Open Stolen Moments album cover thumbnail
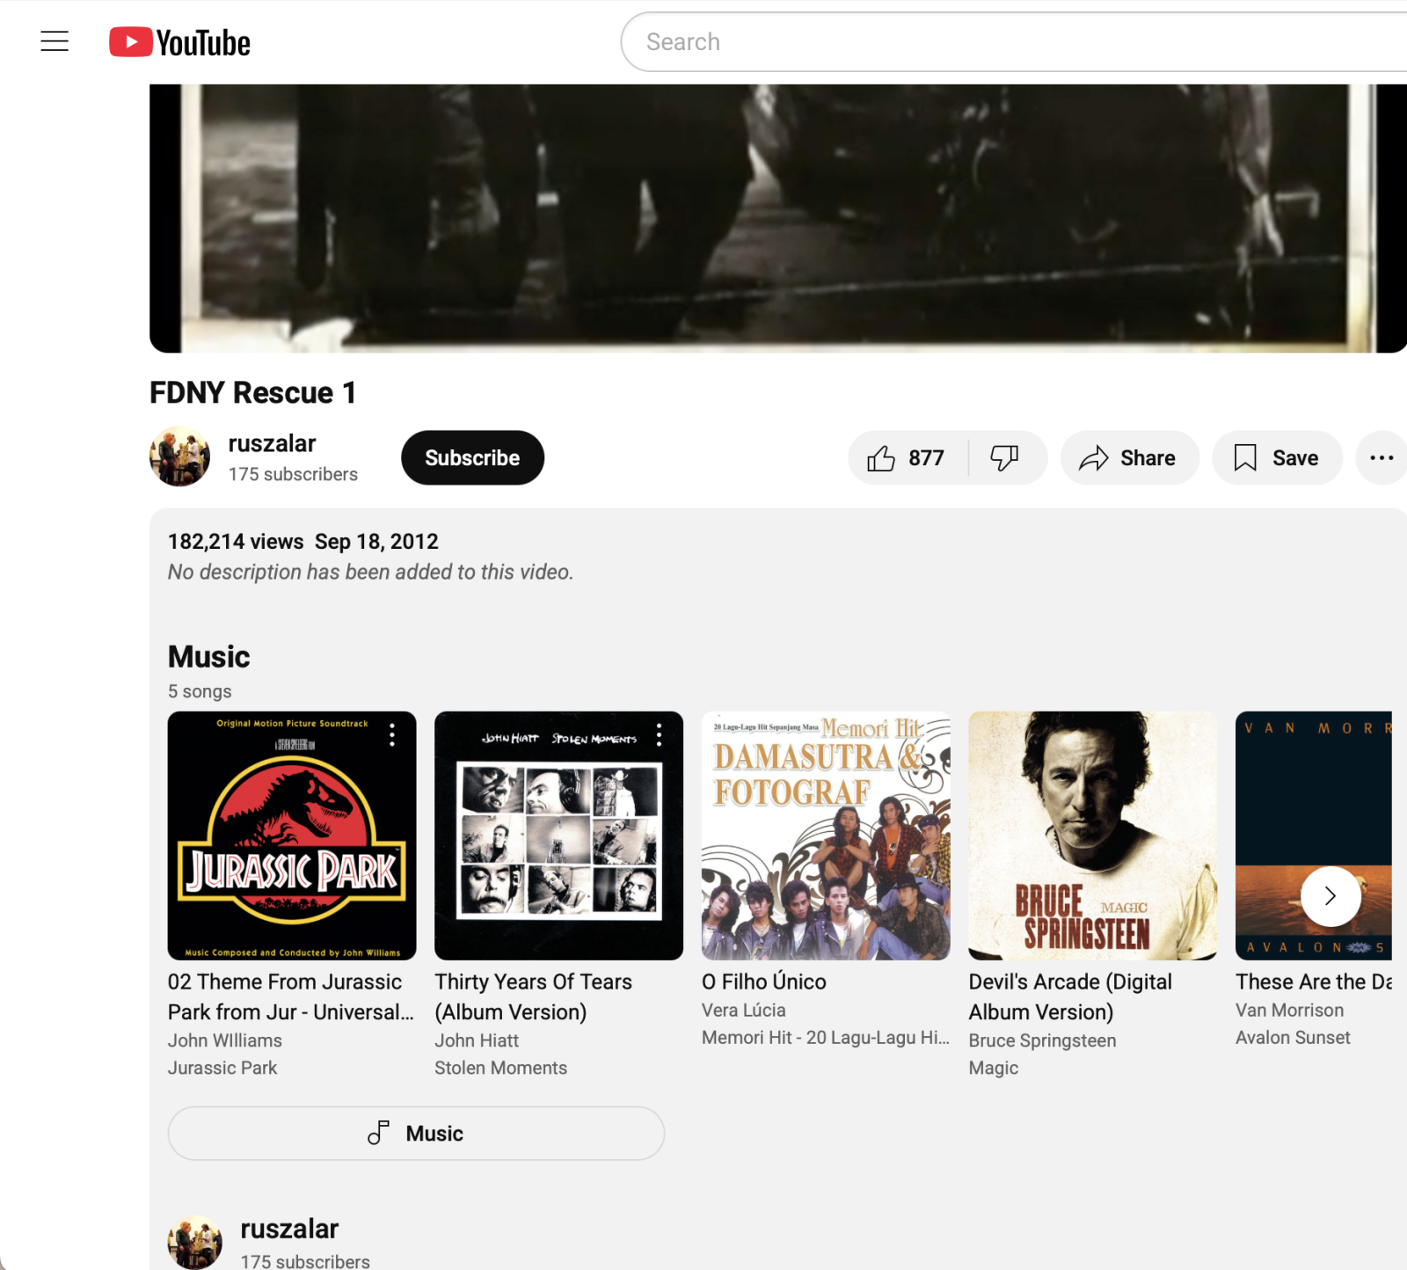The image size is (1407, 1270). tap(558, 836)
